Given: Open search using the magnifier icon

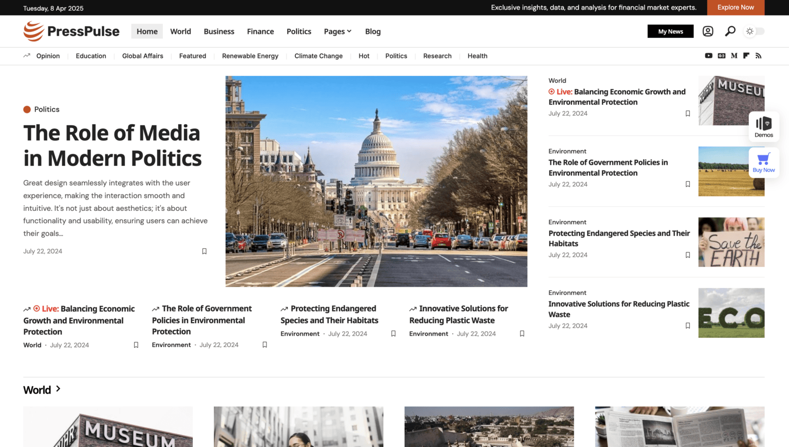Looking at the screenshot, I should coord(730,31).
